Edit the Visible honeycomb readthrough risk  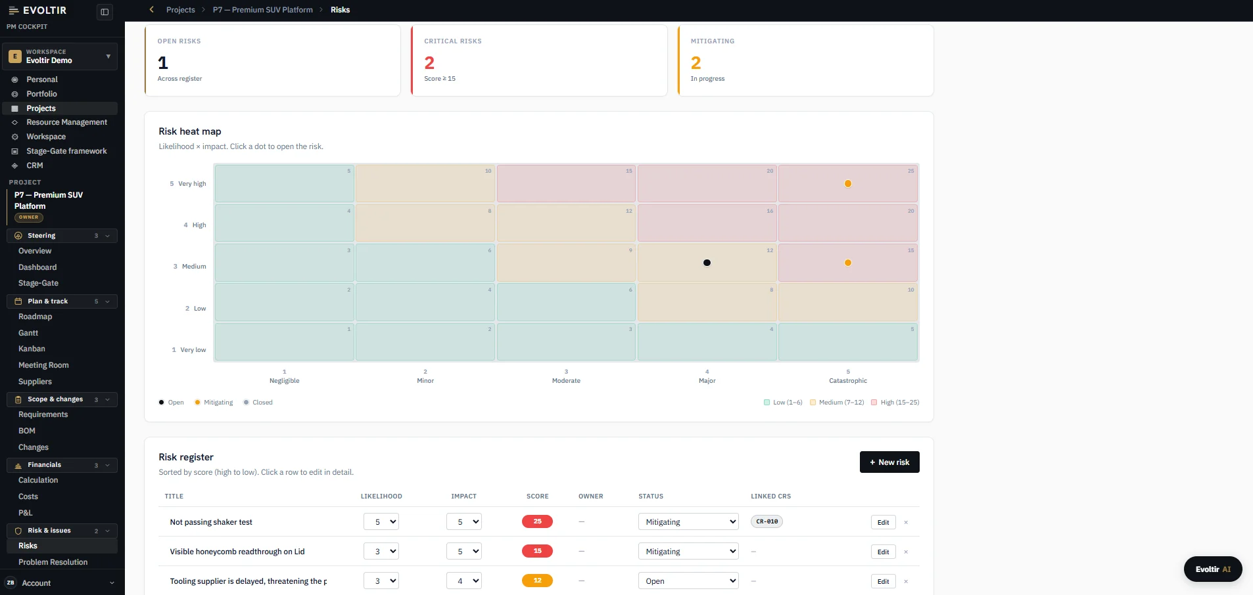pyautogui.click(x=884, y=552)
